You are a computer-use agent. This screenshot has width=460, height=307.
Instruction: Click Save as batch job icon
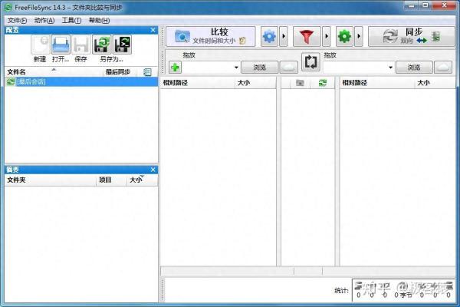click(122, 45)
